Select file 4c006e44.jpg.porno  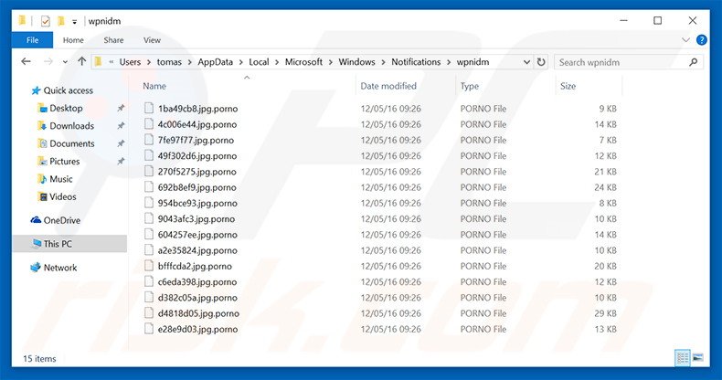click(x=197, y=124)
